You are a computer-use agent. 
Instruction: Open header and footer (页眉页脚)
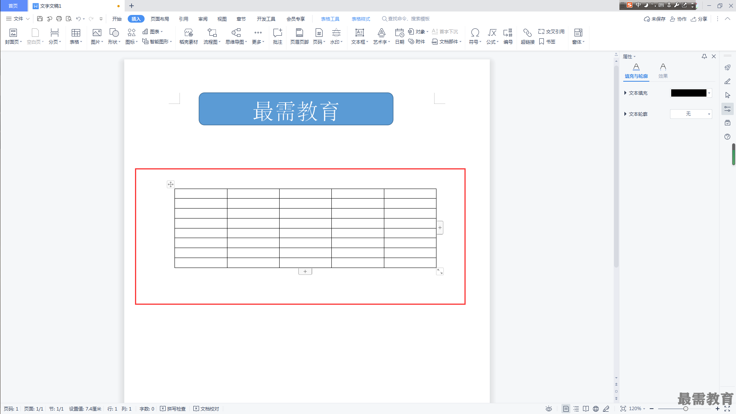point(300,36)
